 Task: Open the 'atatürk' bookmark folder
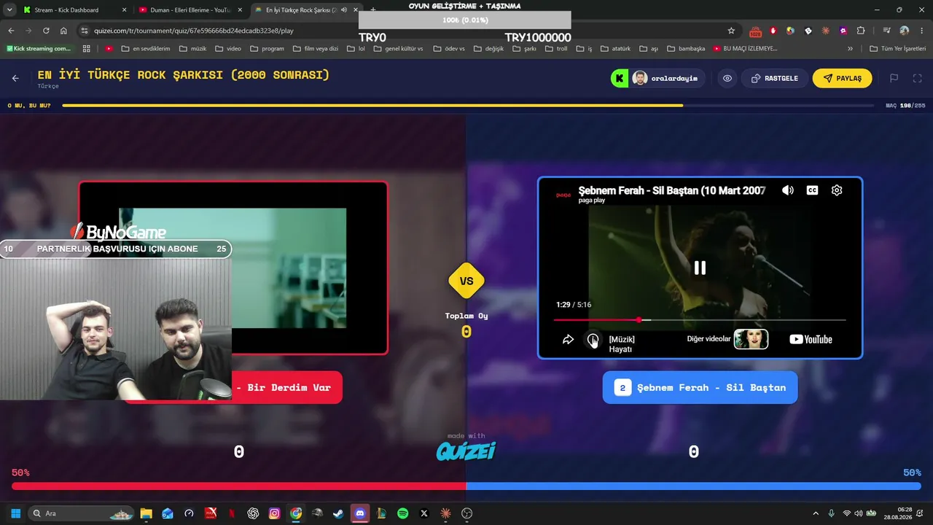click(x=615, y=49)
